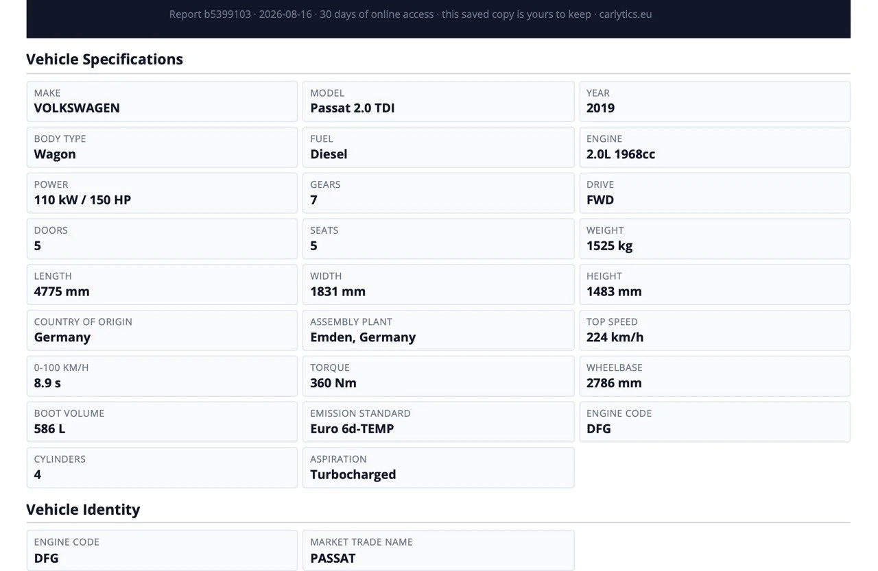
Task: Click the report header line mentioning carlytics.eu
Action: click(410, 14)
